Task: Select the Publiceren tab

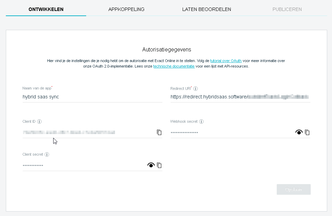Action: tap(287, 9)
